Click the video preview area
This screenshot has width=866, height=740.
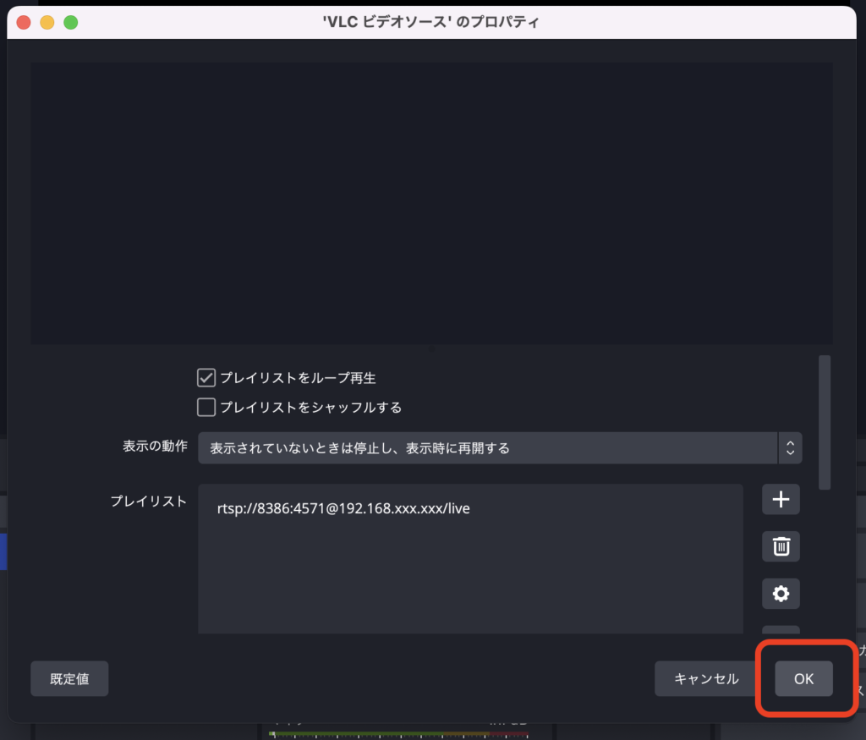431,203
